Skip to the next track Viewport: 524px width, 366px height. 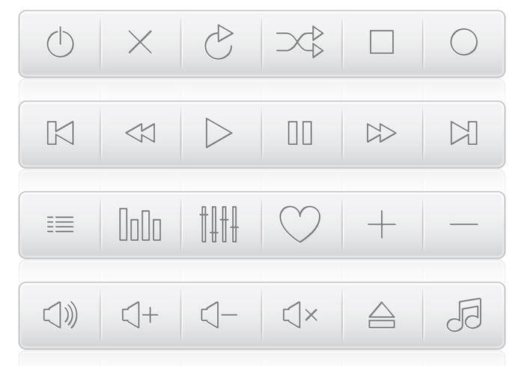click(x=463, y=133)
